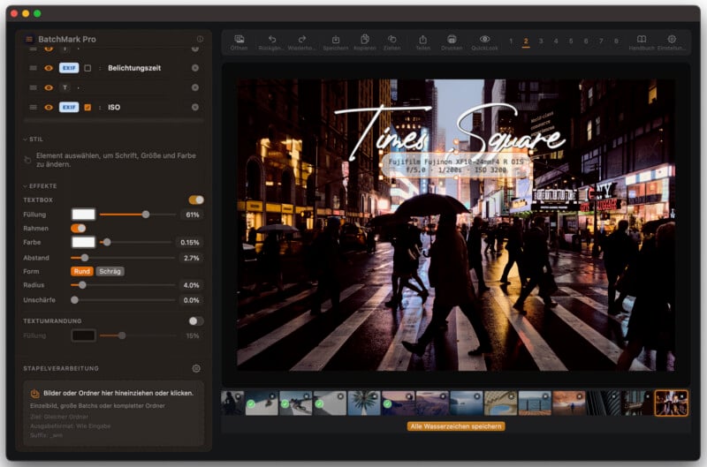Collapse the EFFEKTE section
This screenshot has width=707, height=467.
(x=26, y=186)
